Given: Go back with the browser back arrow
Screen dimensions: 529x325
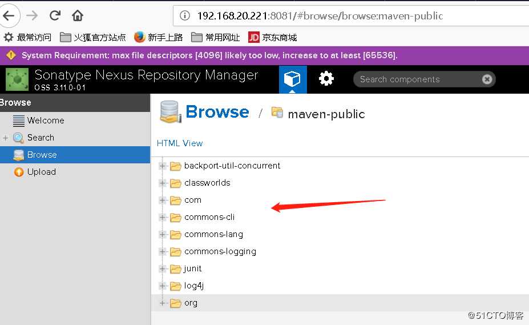Looking at the screenshot, I should pos(9,15).
